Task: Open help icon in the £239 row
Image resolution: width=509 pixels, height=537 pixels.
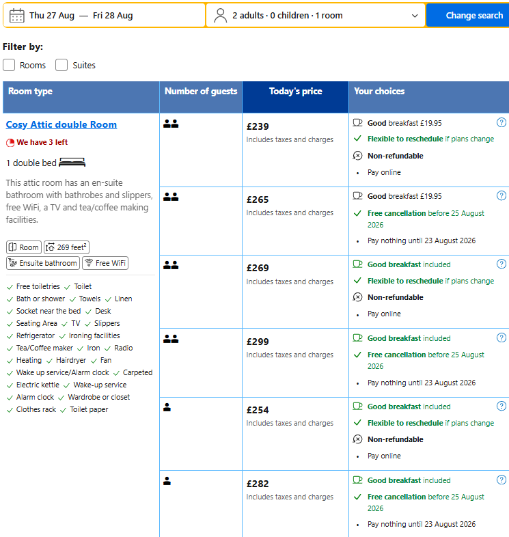Action: coord(501,122)
